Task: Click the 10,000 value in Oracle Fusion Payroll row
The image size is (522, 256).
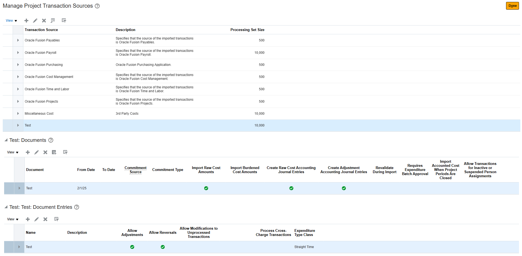Action: pyautogui.click(x=259, y=53)
